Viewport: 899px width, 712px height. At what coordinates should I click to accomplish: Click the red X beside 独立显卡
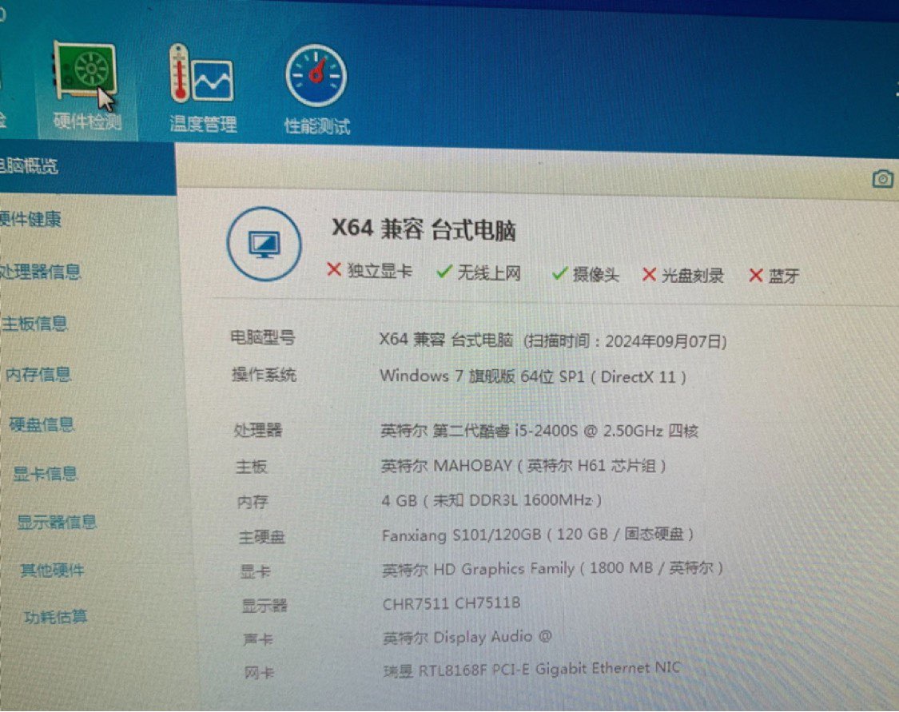[335, 270]
